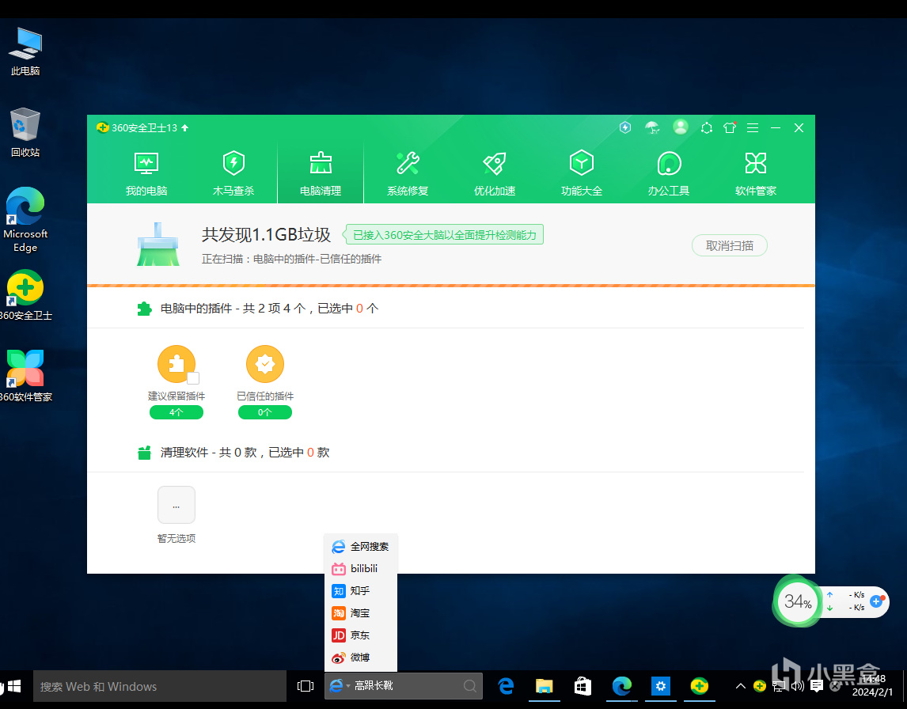This screenshot has height=709, width=907.
Task: Open the notification center tray icon
Action: (817, 686)
